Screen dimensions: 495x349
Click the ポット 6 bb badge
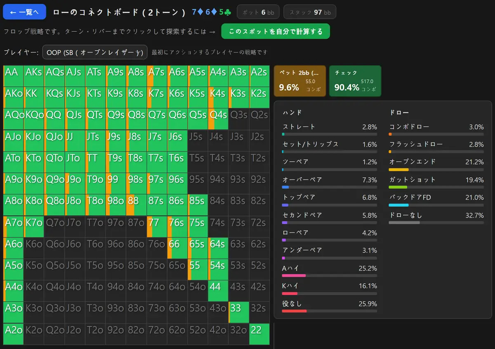coord(259,12)
